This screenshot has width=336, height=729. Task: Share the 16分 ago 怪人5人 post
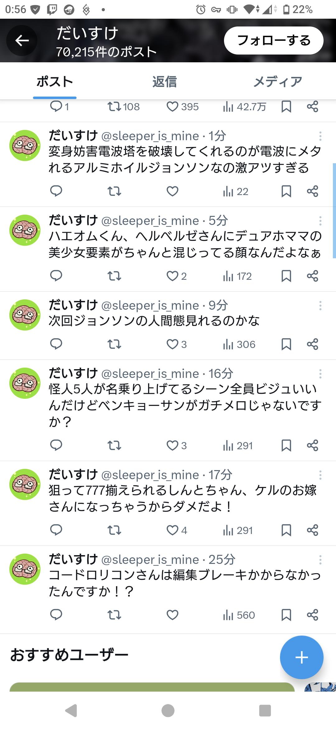[312, 445]
